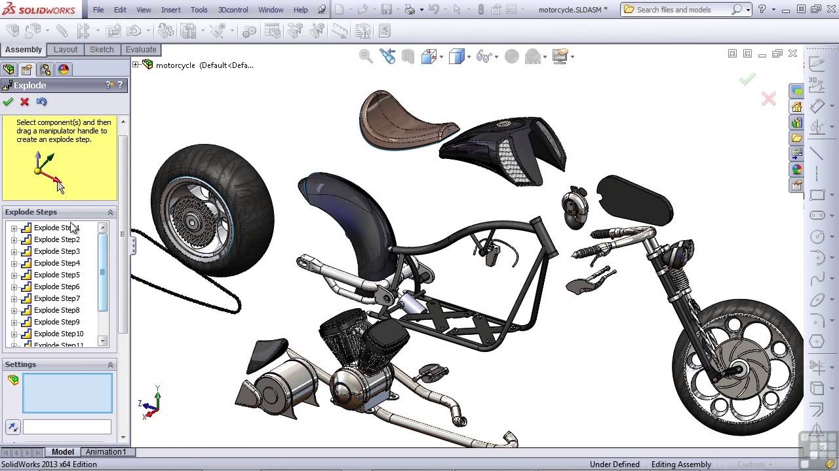Expand the motorcycle flyout tree
839x471 pixels.
click(136, 65)
